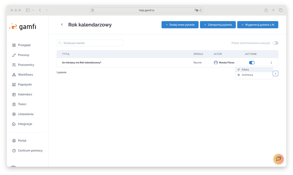Click Dodaj nowe pytanie button
Screen dimensions: 293x175
[x=180, y=25]
